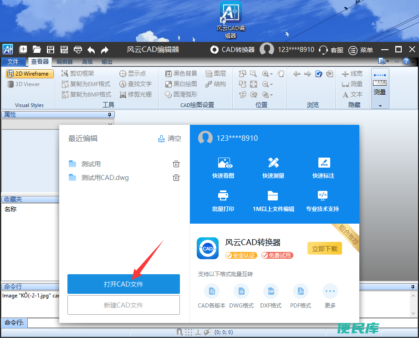Image resolution: width=419 pixels, height=338 pixels.
Task: Select the pan hand tool
Action: tap(281, 73)
